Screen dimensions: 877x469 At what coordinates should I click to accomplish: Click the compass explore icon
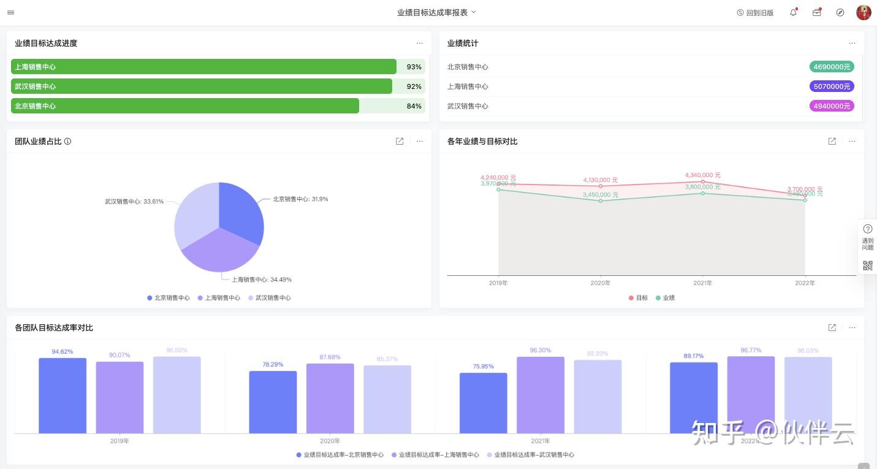click(x=840, y=12)
